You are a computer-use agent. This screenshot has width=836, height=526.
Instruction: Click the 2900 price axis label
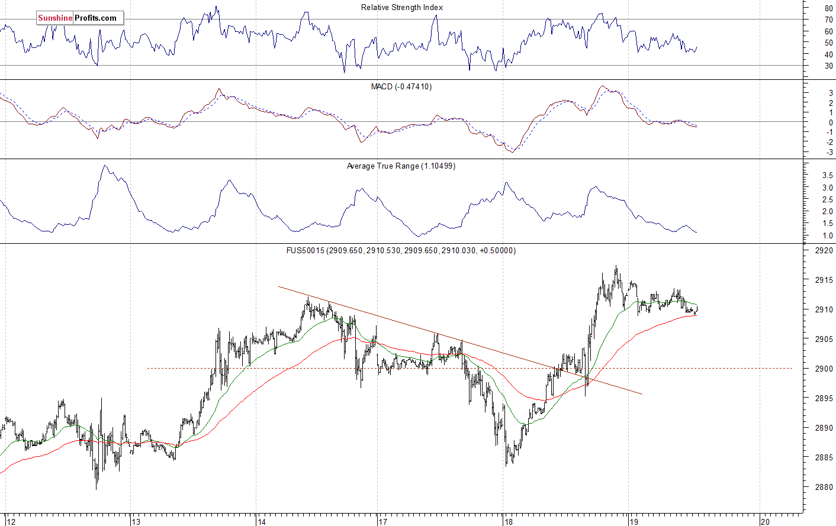point(824,369)
